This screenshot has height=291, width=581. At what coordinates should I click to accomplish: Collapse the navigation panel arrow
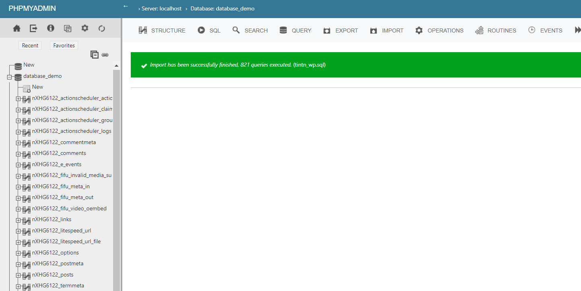(126, 6)
